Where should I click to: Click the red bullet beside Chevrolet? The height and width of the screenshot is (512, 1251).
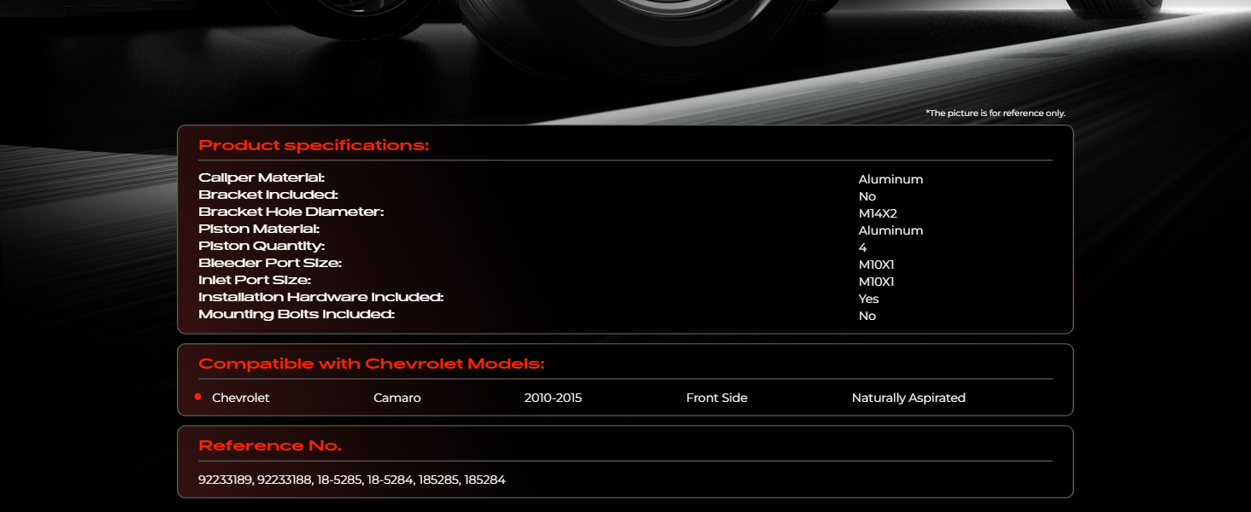click(x=197, y=397)
